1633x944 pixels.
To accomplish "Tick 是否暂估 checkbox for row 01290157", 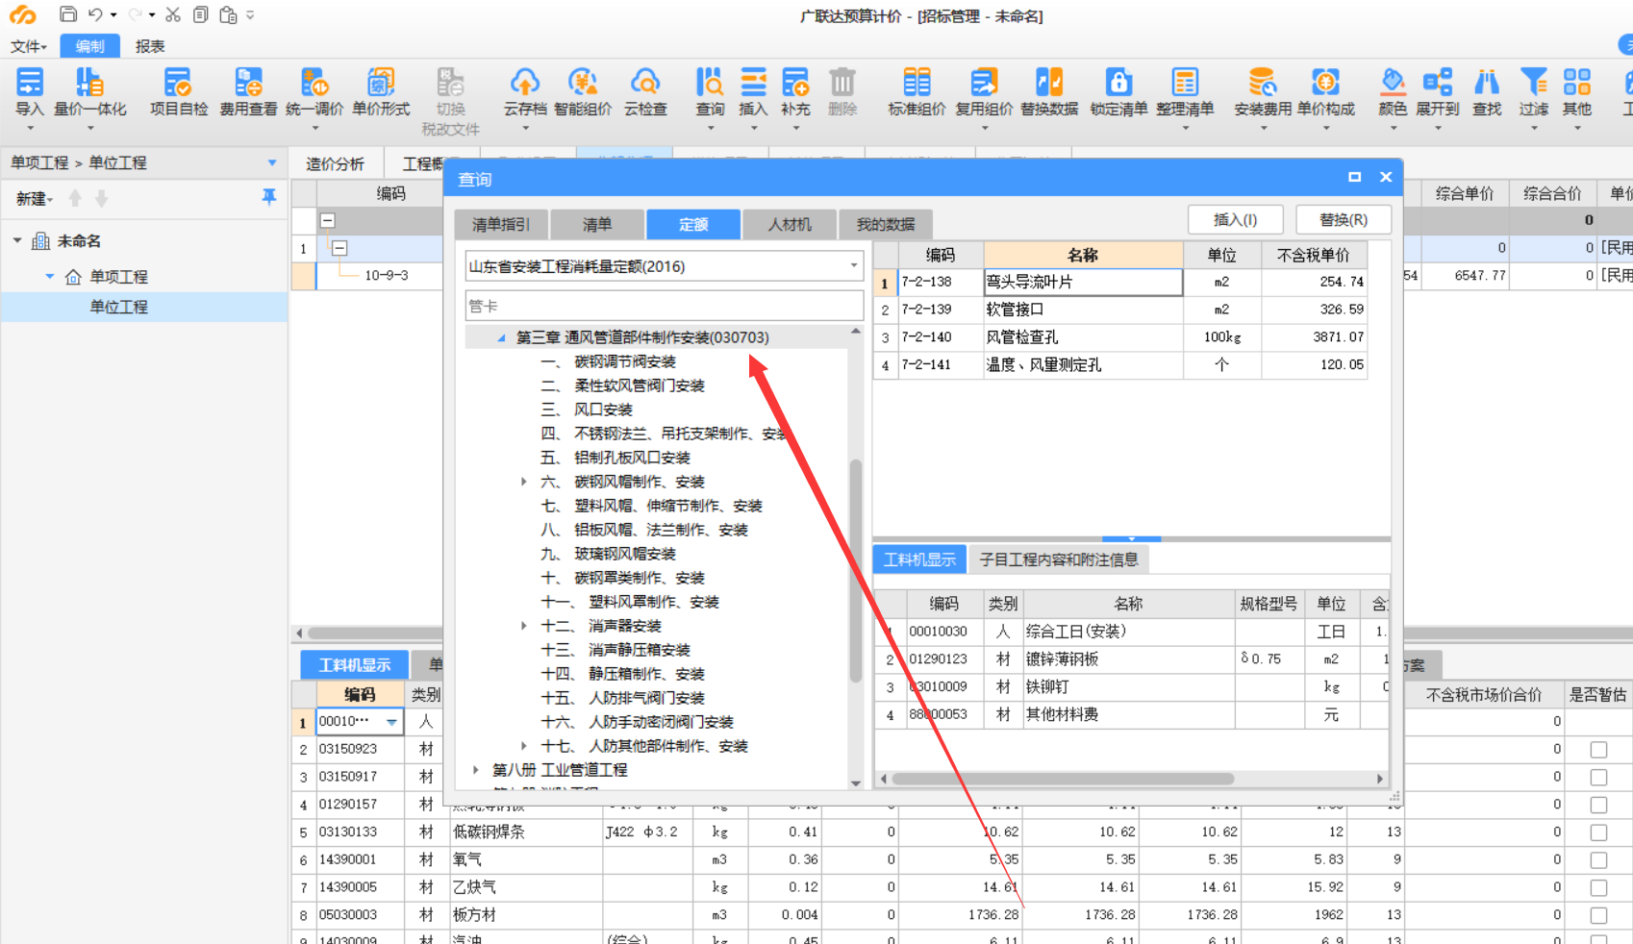I will click(1598, 805).
